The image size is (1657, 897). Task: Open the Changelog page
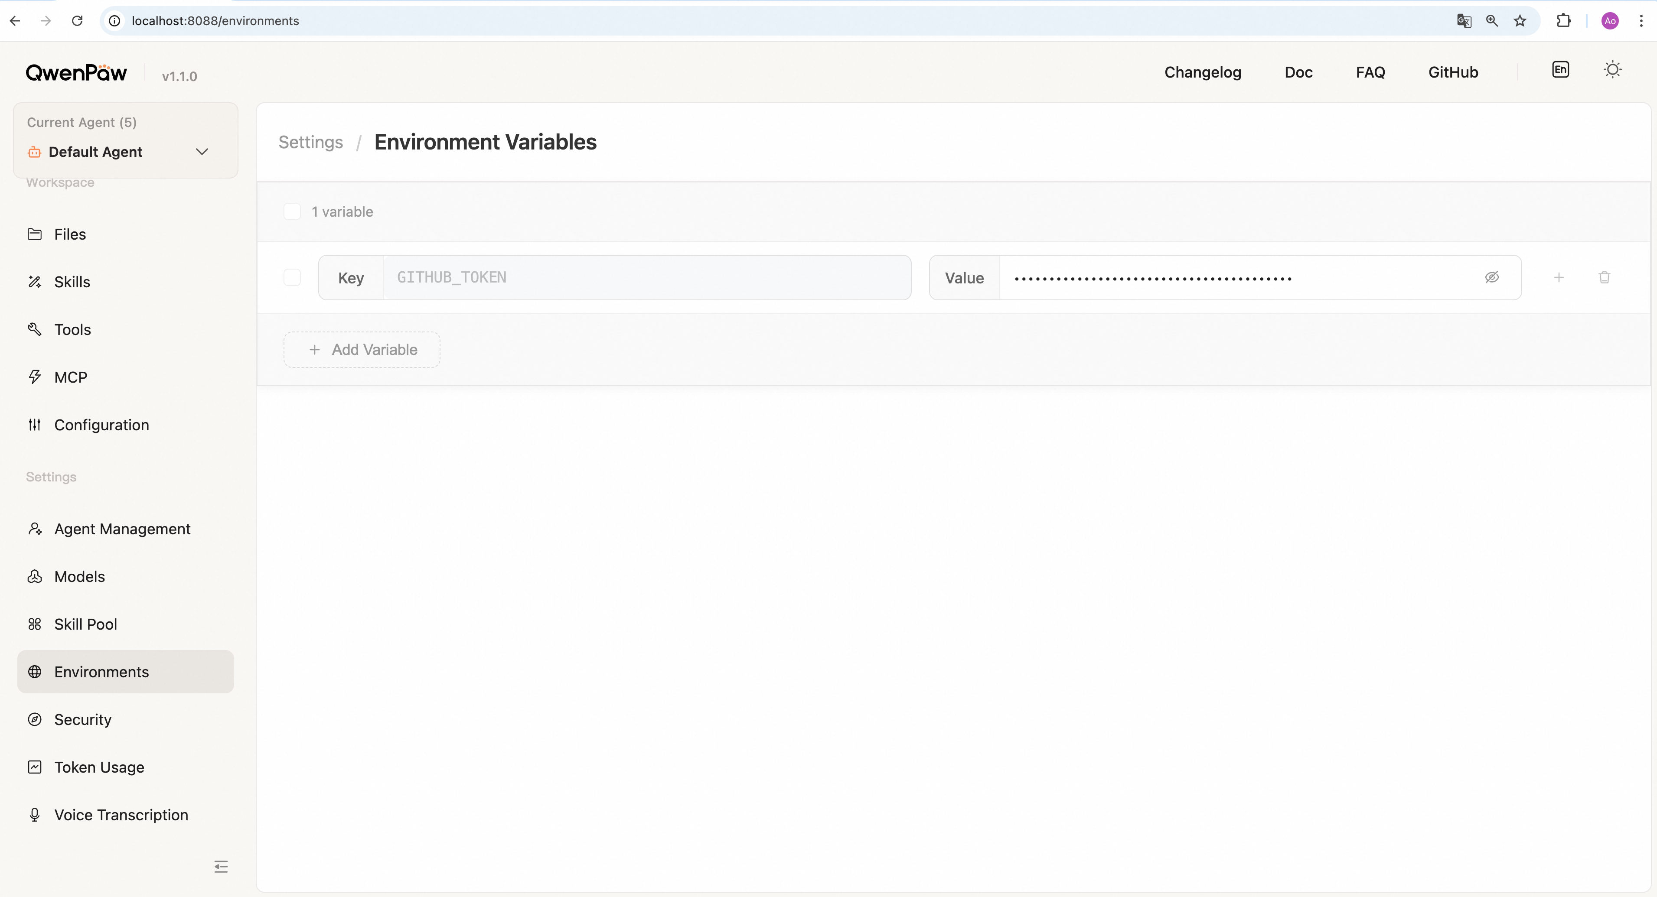pos(1202,72)
